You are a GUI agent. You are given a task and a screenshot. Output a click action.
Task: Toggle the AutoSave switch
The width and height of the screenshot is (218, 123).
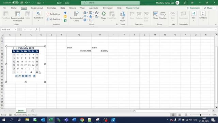tap(15, 3)
